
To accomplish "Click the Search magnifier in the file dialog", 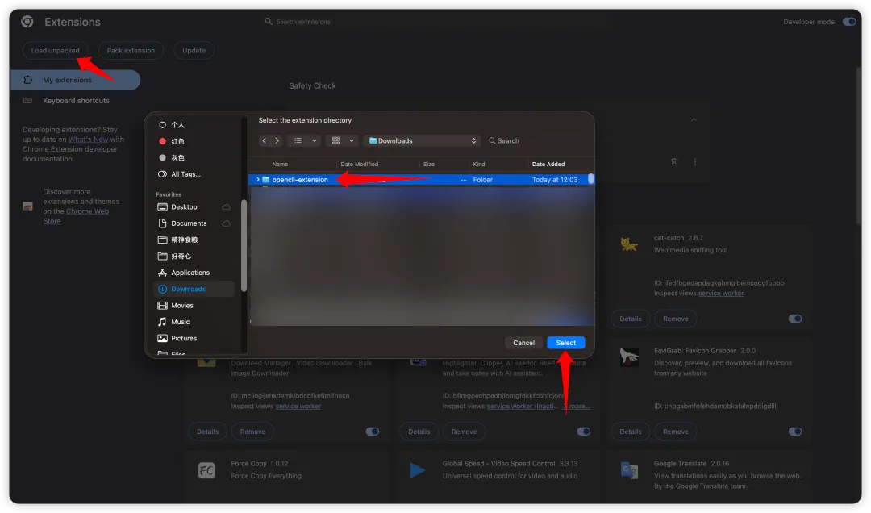I will [492, 140].
